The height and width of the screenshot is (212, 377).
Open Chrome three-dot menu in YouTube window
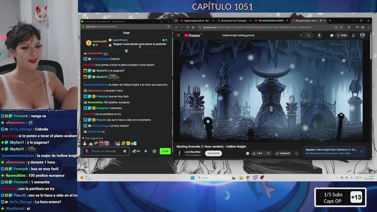coord(368,27)
